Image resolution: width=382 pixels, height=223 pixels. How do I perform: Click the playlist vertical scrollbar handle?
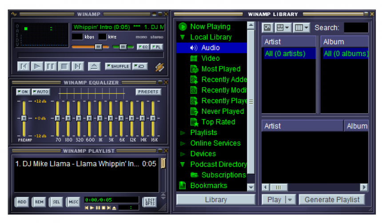(163, 163)
